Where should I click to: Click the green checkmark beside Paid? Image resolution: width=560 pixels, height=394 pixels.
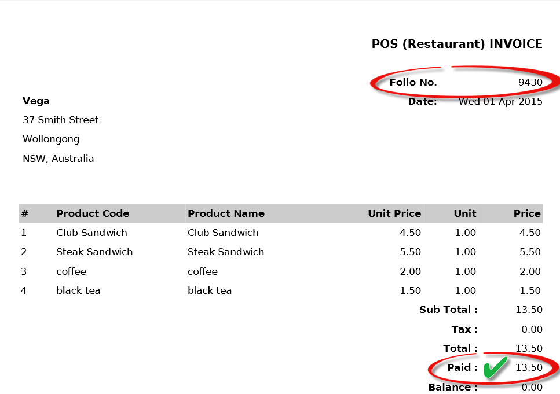tap(495, 367)
